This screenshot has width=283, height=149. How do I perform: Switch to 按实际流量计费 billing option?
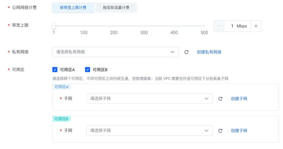coord(116,8)
